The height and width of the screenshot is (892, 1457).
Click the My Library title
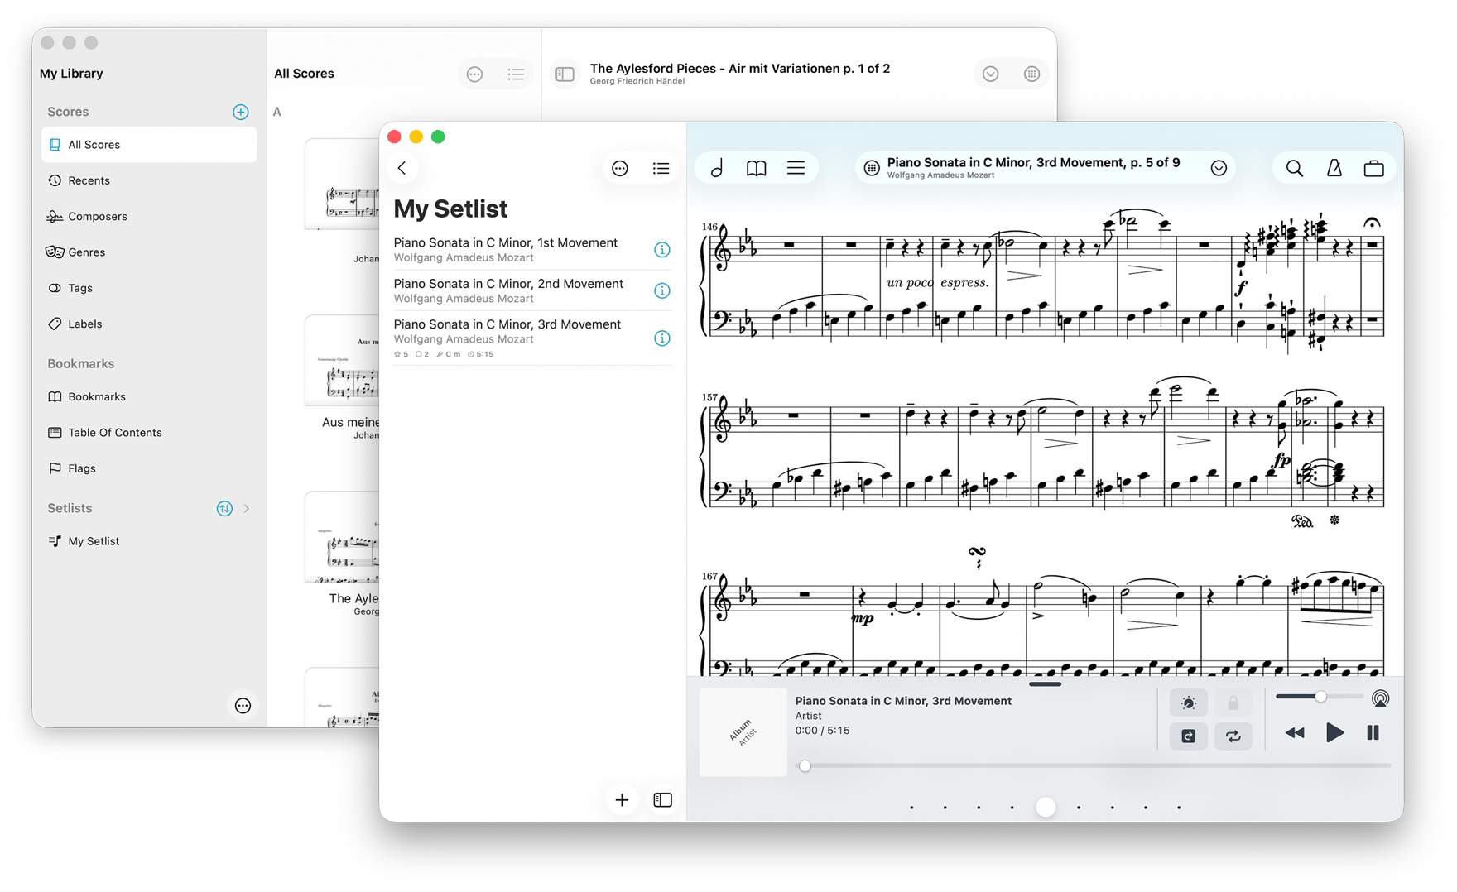click(x=71, y=74)
